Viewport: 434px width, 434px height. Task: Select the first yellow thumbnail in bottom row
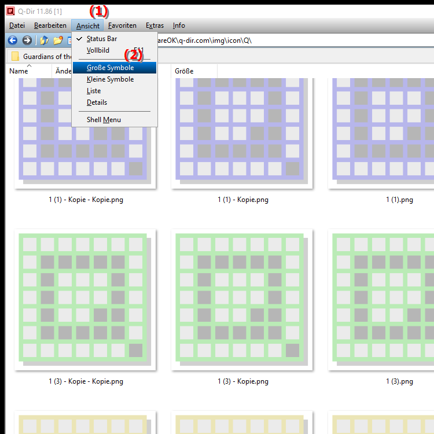point(85,422)
